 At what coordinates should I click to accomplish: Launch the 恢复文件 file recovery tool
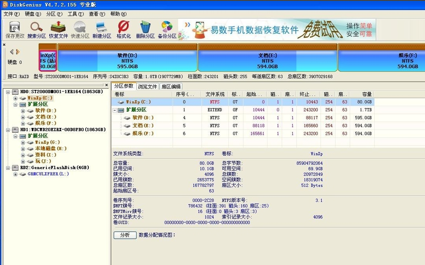(x=58, y=30)
